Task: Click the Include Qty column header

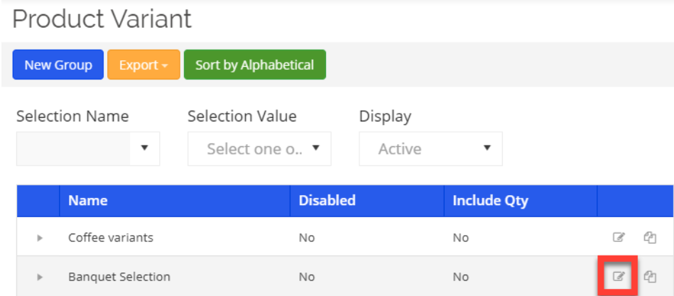Action: click(490, 201)
